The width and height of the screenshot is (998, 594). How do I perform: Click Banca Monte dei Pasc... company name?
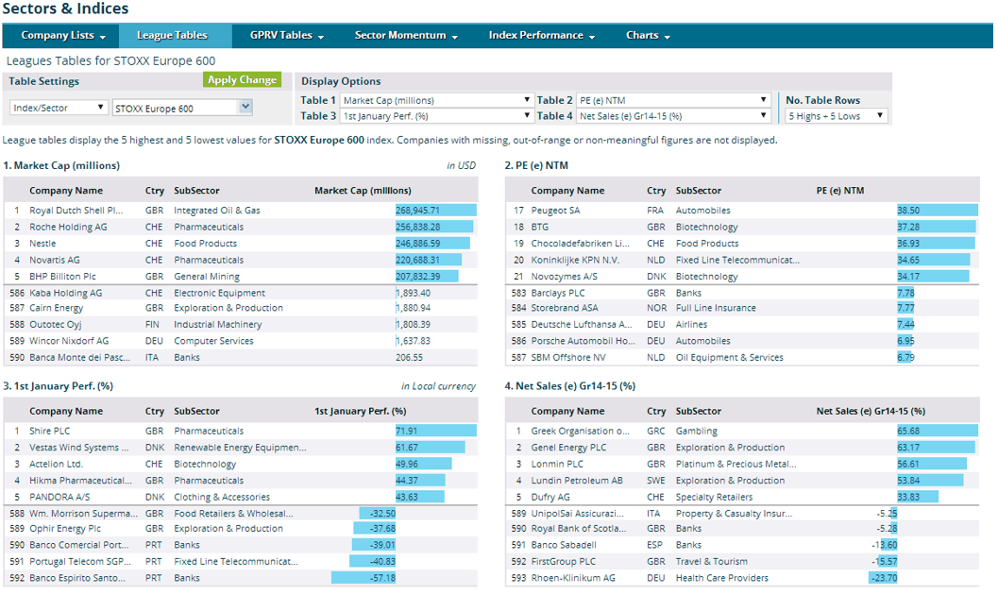(79, 358)
